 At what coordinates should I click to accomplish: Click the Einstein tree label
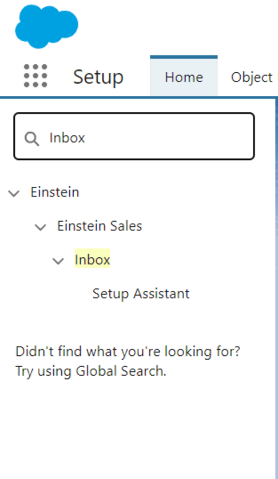click(x=55, y=192)
